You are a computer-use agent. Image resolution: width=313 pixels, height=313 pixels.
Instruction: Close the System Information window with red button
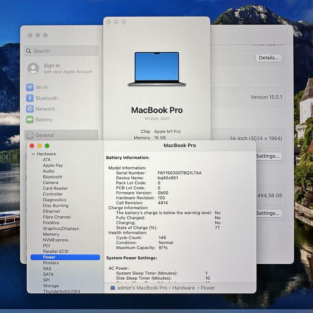32,146
